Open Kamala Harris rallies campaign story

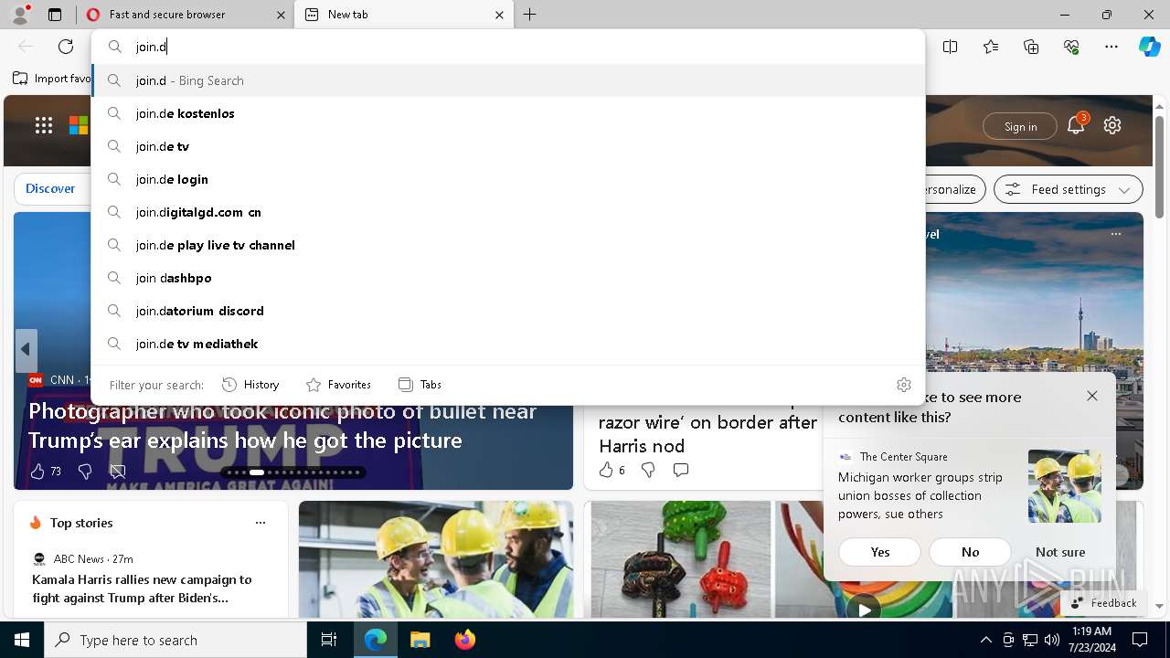142,589
